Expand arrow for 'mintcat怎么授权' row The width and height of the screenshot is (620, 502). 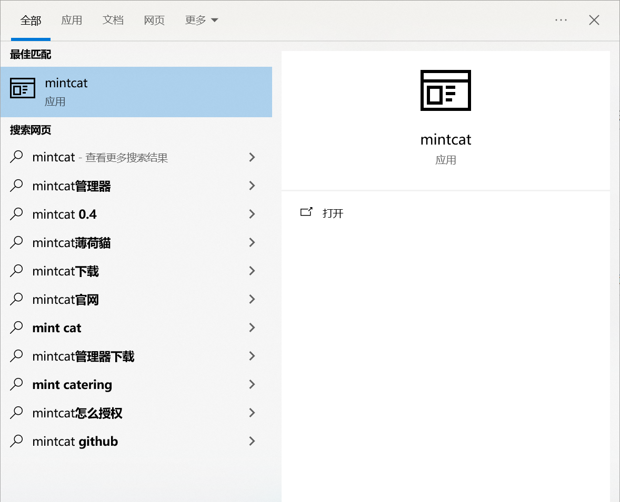click(x=252, y=413)
